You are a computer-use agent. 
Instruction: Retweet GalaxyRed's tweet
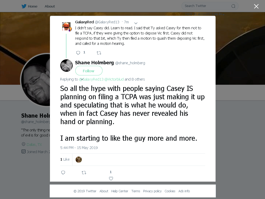tap(99, 53)
